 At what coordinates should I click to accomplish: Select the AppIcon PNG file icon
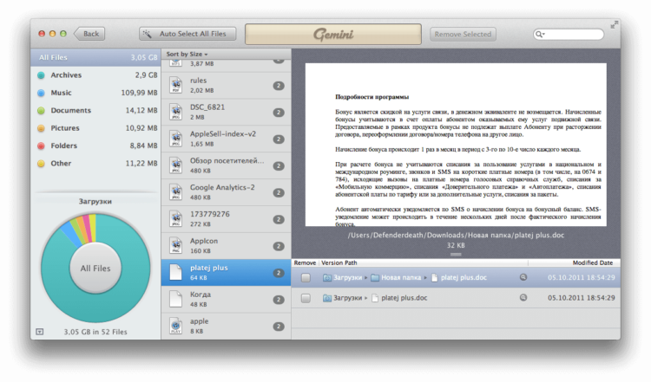coord(176,246)
